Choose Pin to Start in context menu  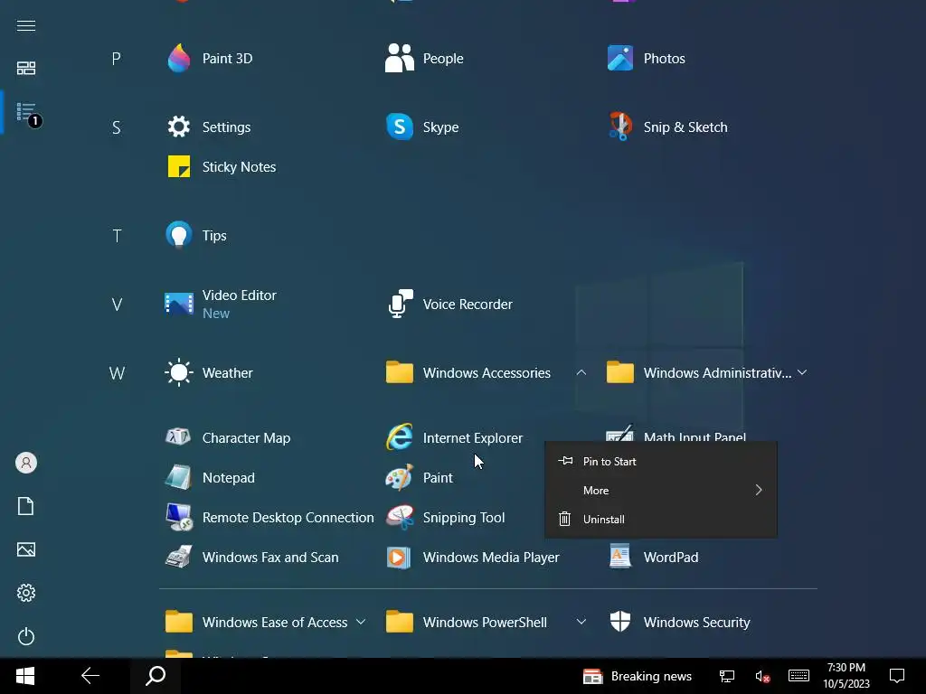[661, 462]
